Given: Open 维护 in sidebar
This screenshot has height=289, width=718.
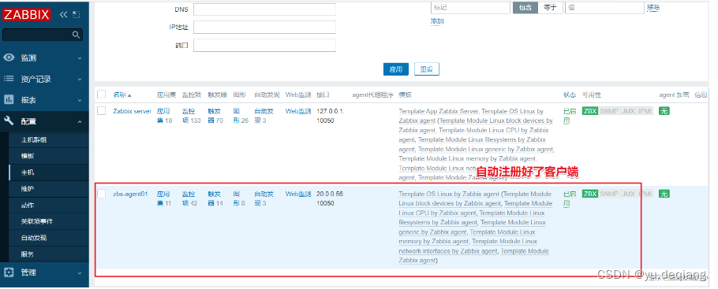Looking at the screenshot, I should [x=28, y=189].
